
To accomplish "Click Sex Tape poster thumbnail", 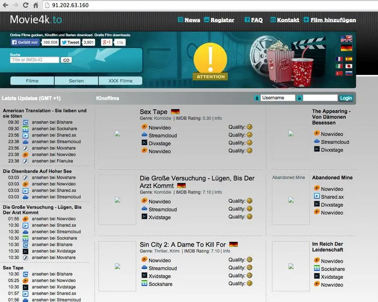I will point(117,133).
